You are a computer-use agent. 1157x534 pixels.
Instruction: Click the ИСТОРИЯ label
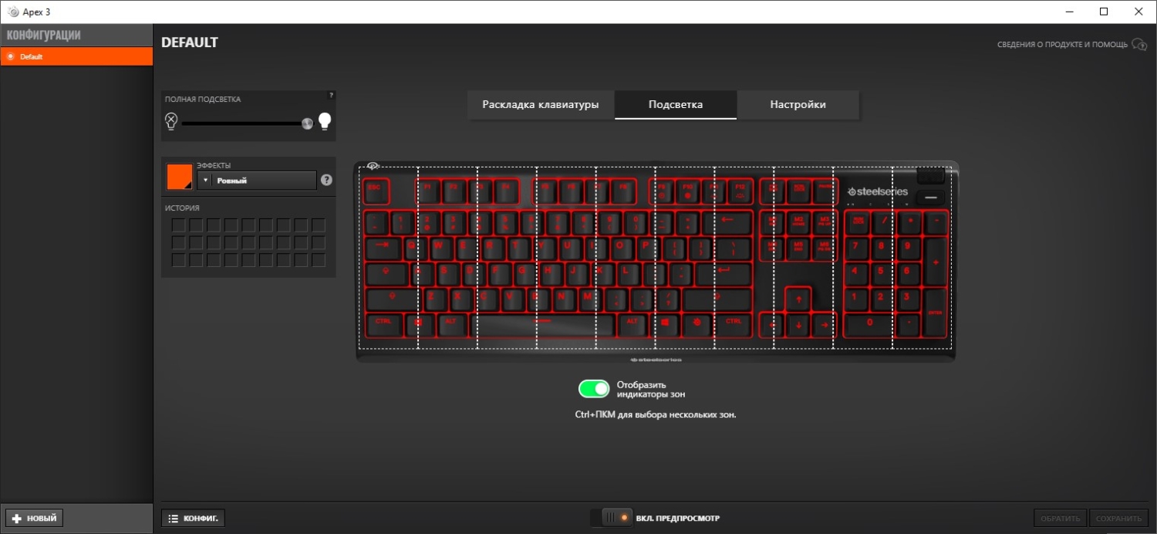tap(182, 208)
